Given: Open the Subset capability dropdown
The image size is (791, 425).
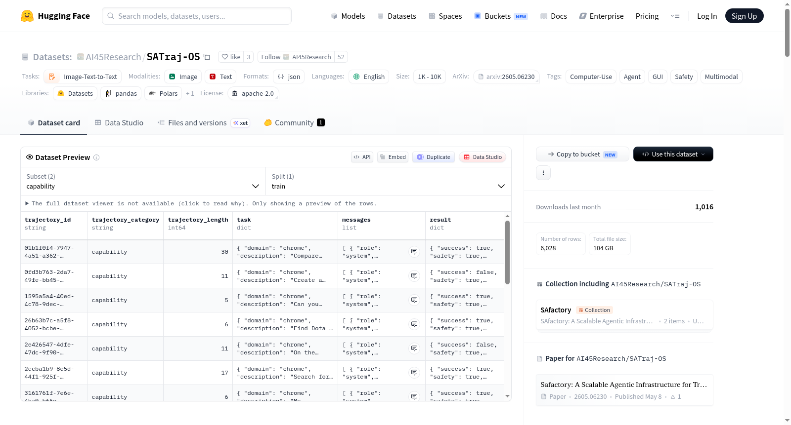Looking at the screenshot, I should tap(143, 181).
